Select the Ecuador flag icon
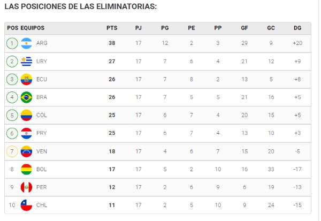321x221 pixels. (26, 79)
